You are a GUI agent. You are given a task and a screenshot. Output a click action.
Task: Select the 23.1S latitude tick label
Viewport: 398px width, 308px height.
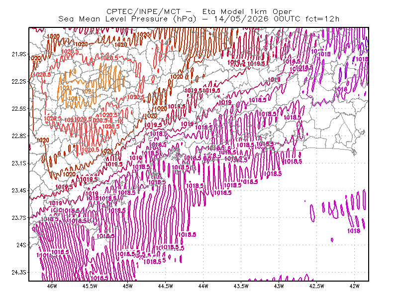[19, 163]
